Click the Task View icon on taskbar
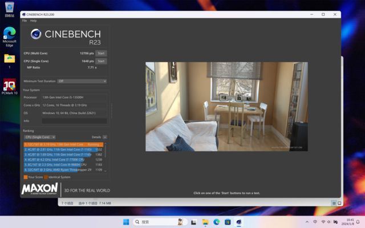 point(194,222)
